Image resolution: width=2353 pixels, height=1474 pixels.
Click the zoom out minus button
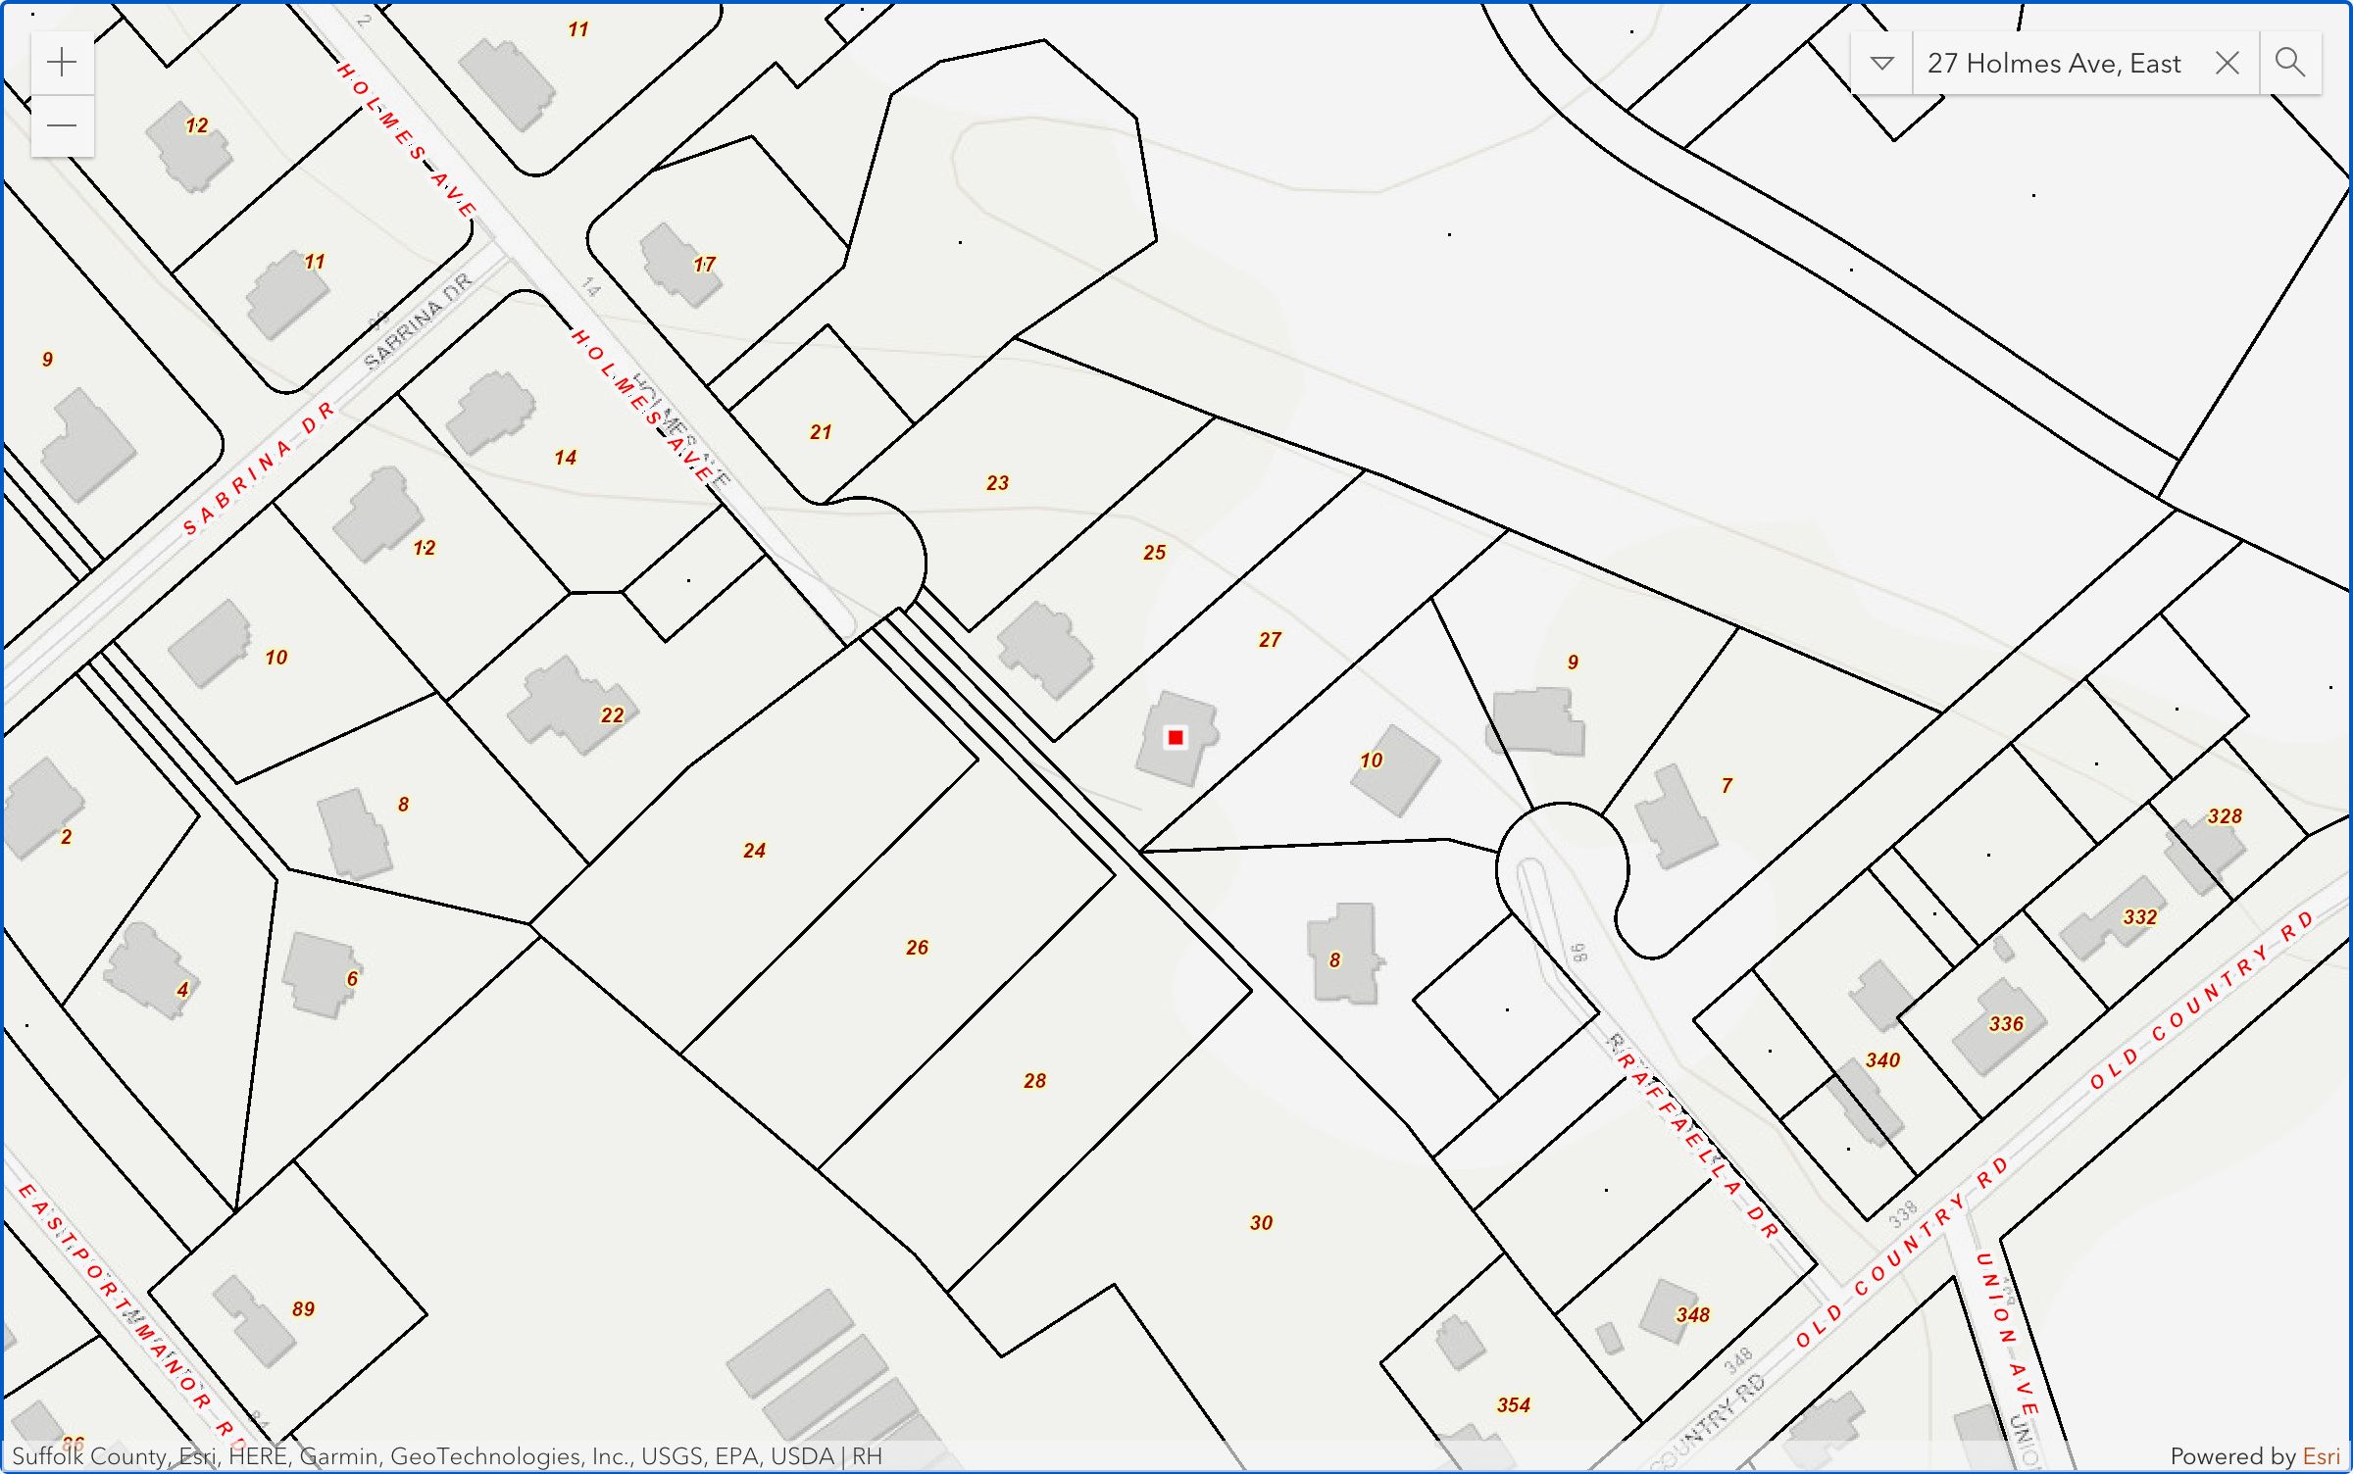[62, 125]
